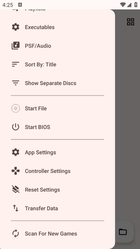The height and width of the screenshot is (249, 140).
Task: Tap the folder floating action button
Action: pyautogui.click(x=123, y=232)
